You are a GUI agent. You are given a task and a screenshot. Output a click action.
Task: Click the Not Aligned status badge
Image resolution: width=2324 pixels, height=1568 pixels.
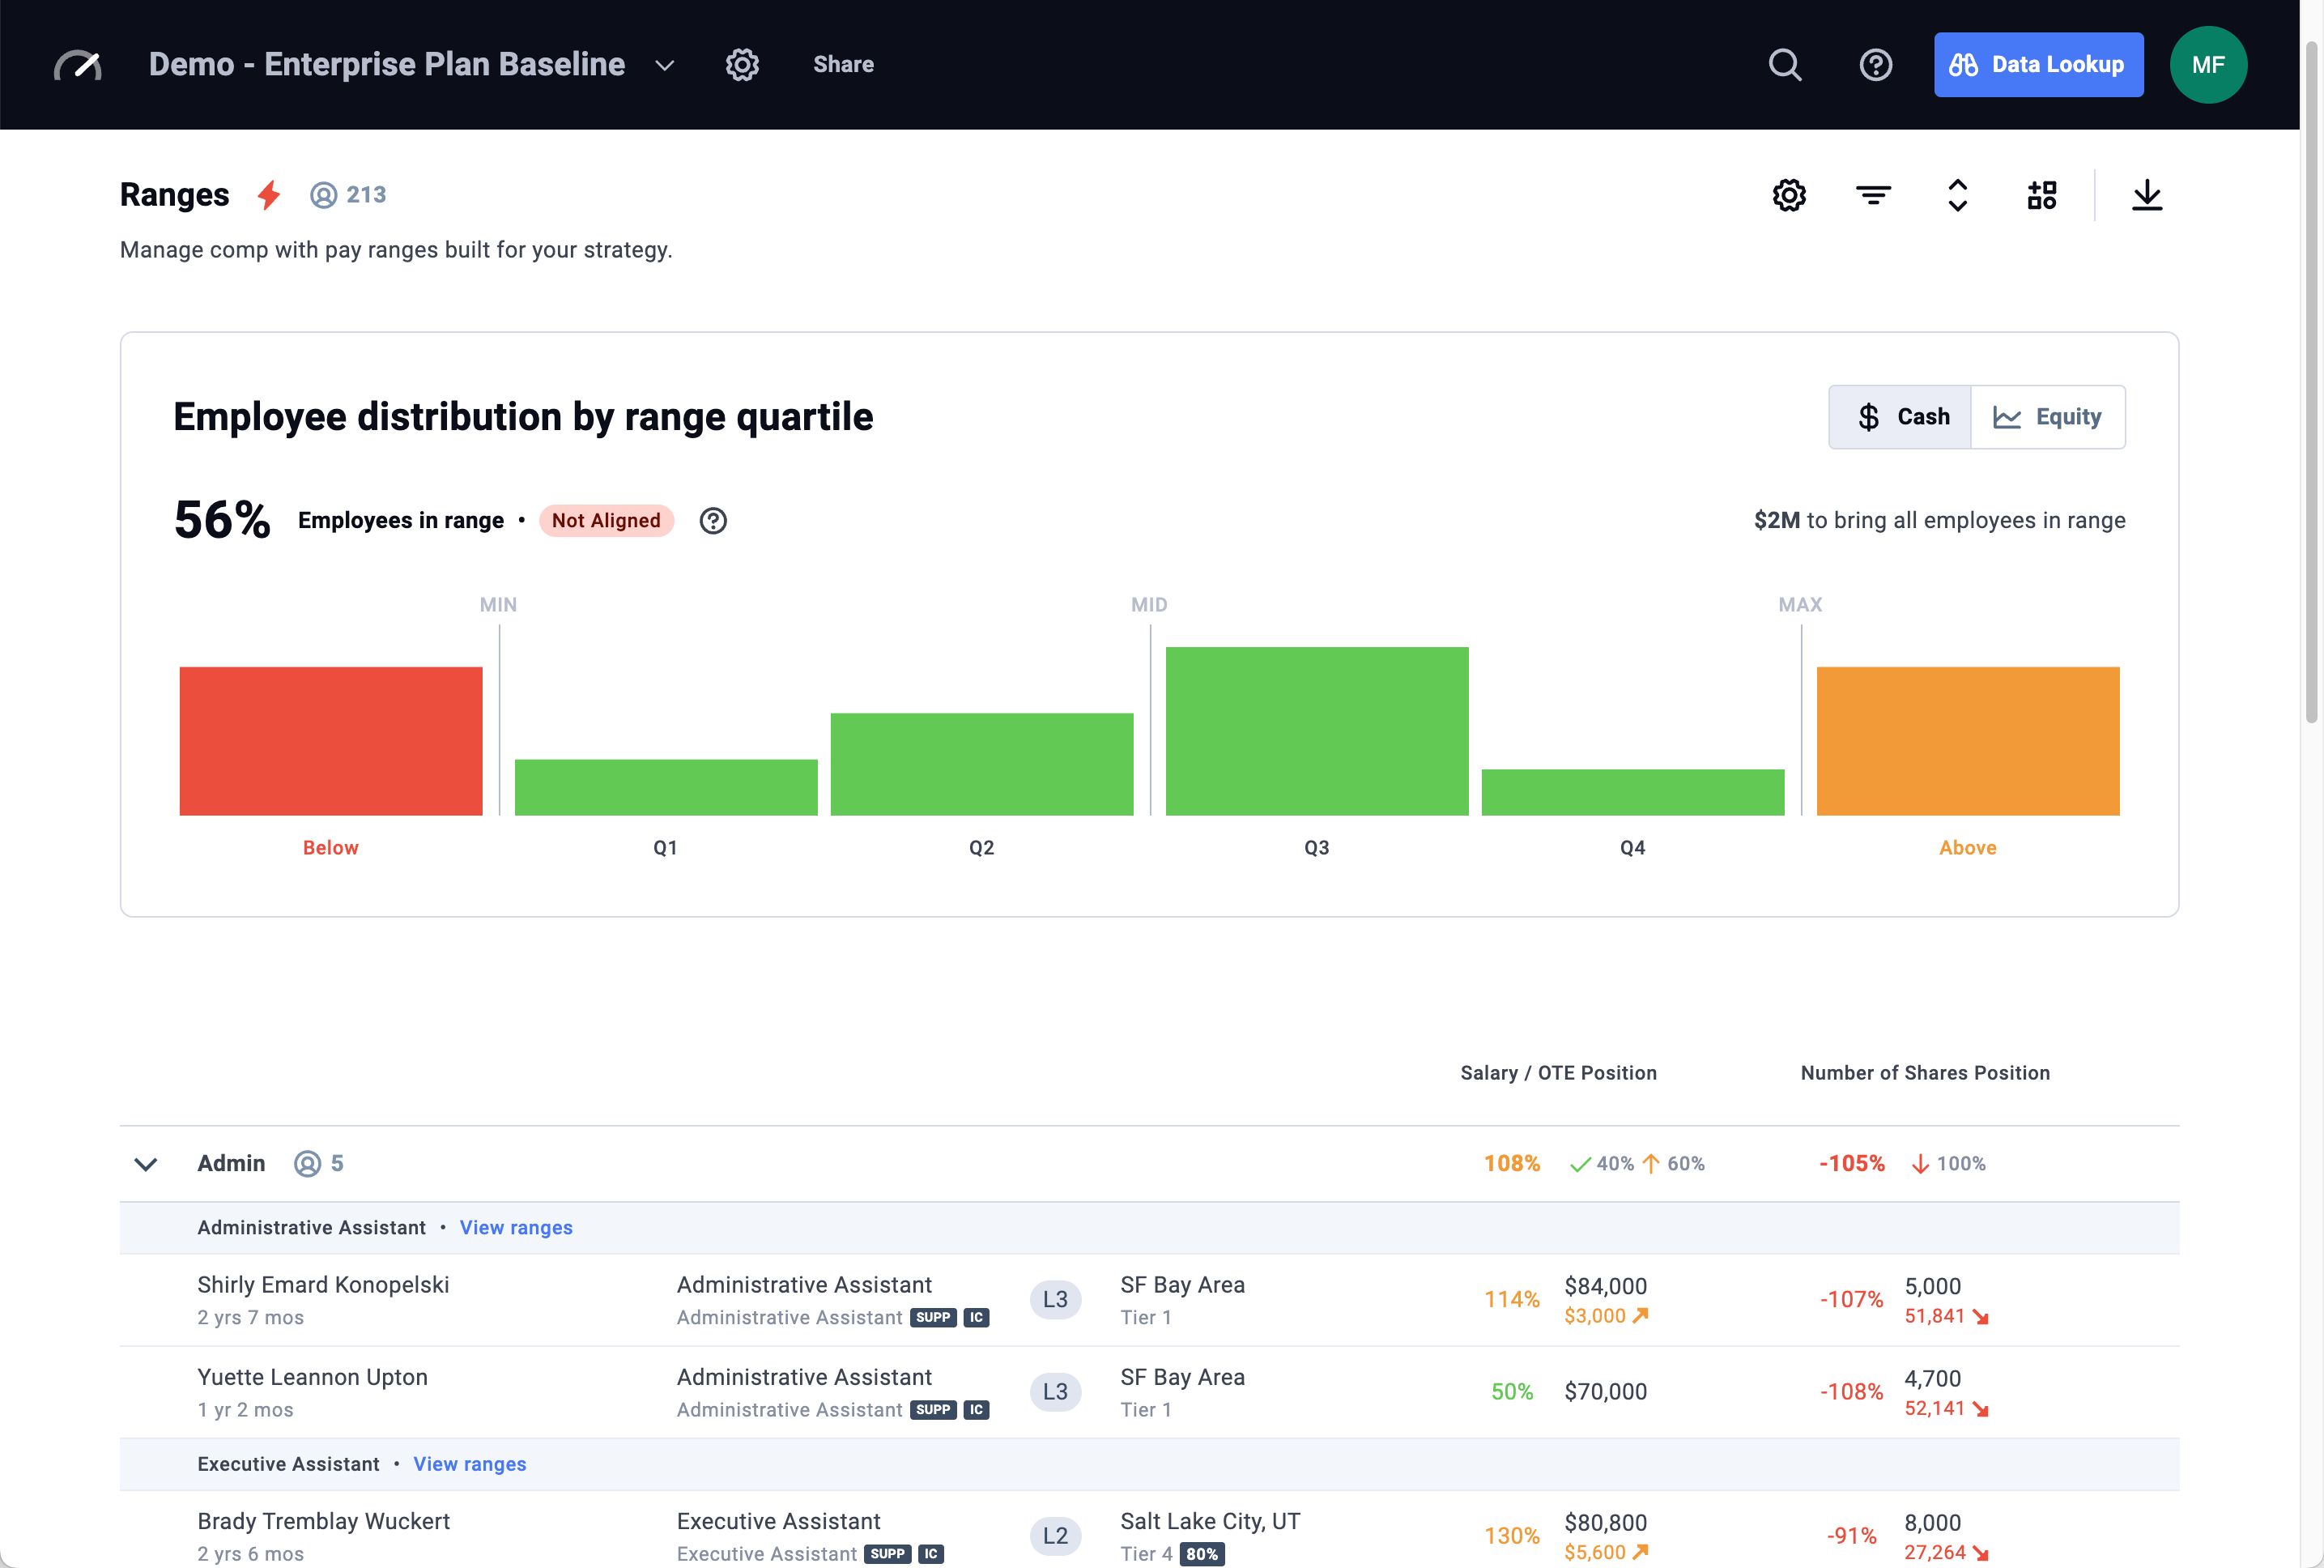pos(606,520)
